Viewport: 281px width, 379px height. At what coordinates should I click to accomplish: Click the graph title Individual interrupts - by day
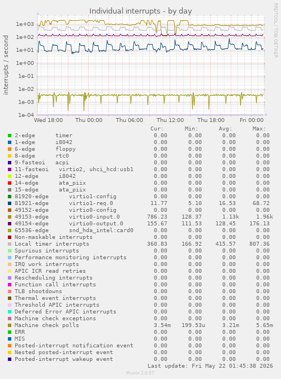141,11
